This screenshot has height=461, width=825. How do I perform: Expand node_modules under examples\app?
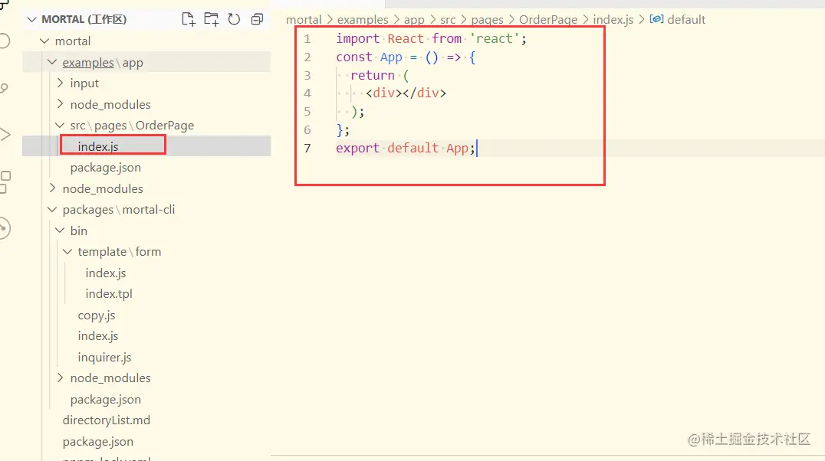click(x=60, y=104)
